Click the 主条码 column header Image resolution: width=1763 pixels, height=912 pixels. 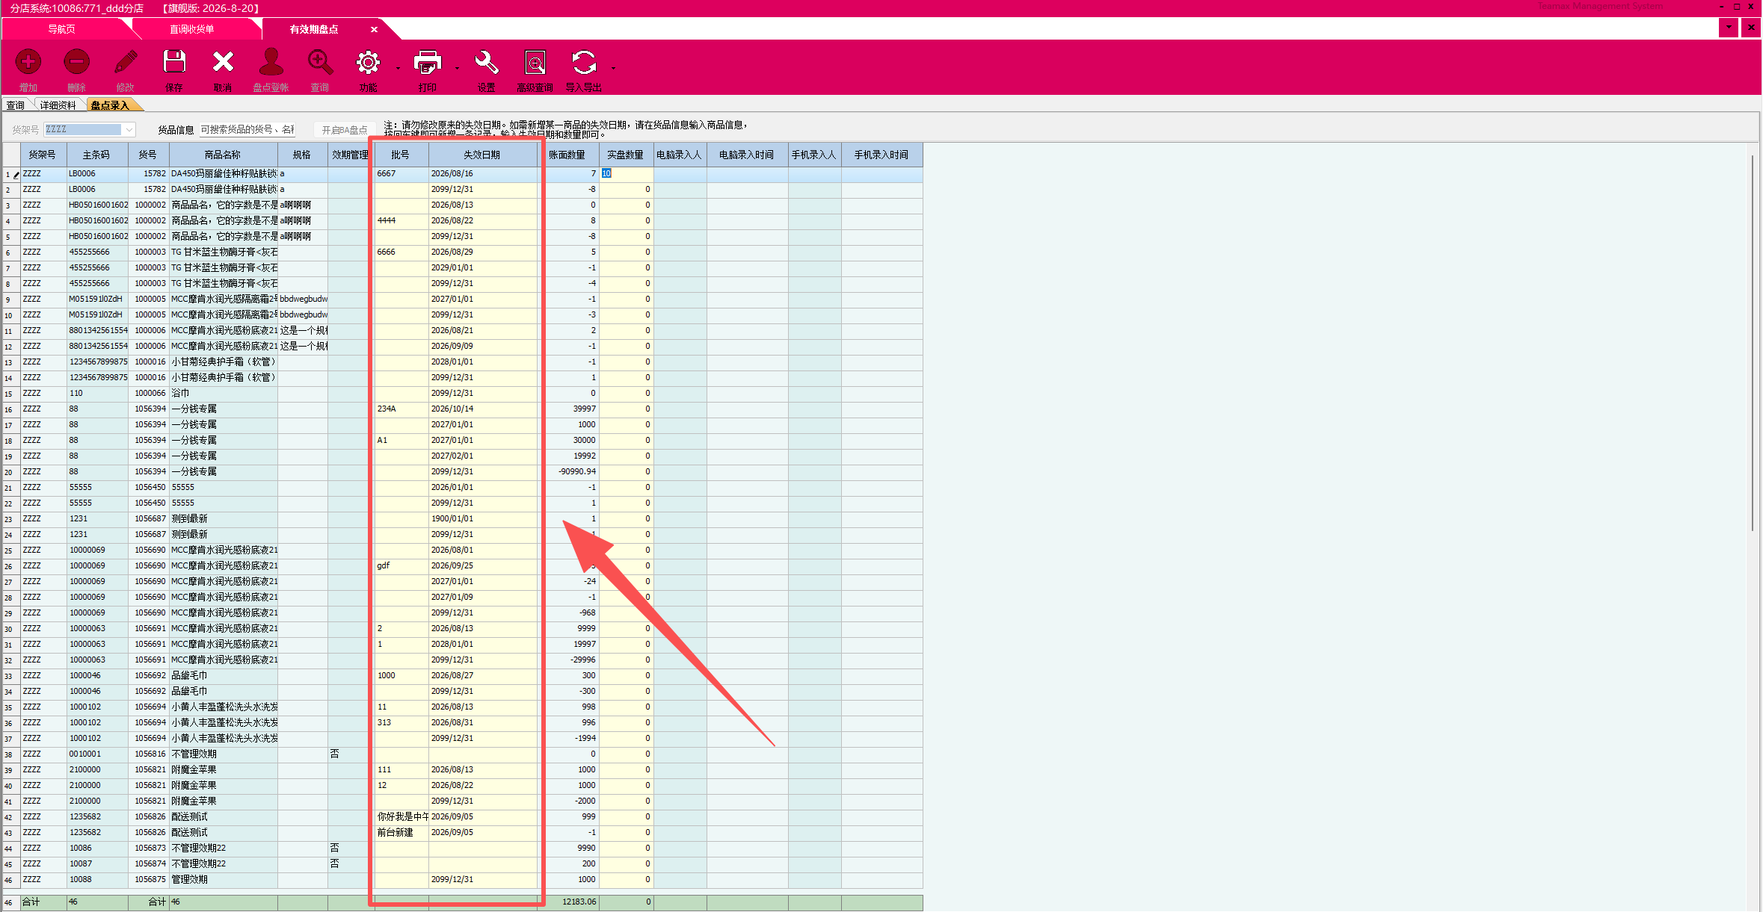(x=97, y=155)
